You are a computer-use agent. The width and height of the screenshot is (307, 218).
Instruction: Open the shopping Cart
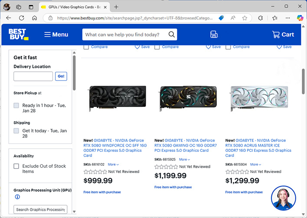[x=283, y=35]
